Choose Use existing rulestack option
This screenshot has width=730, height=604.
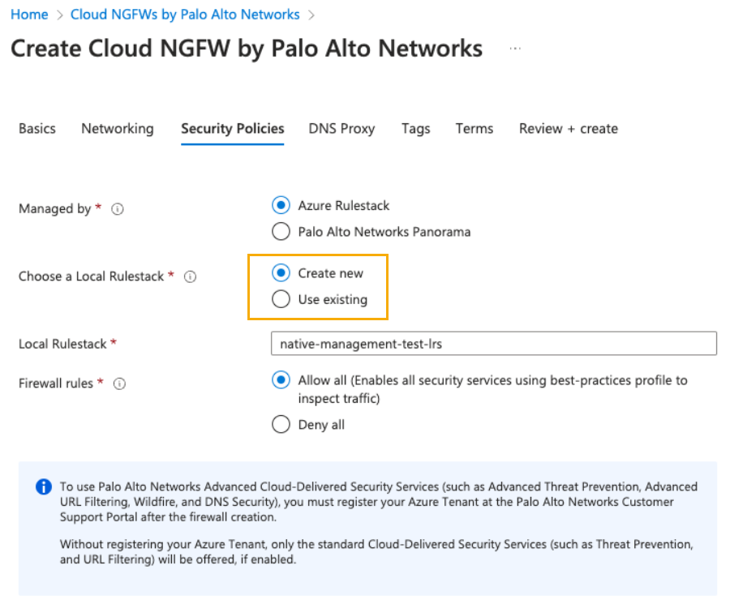coord(281,300)
